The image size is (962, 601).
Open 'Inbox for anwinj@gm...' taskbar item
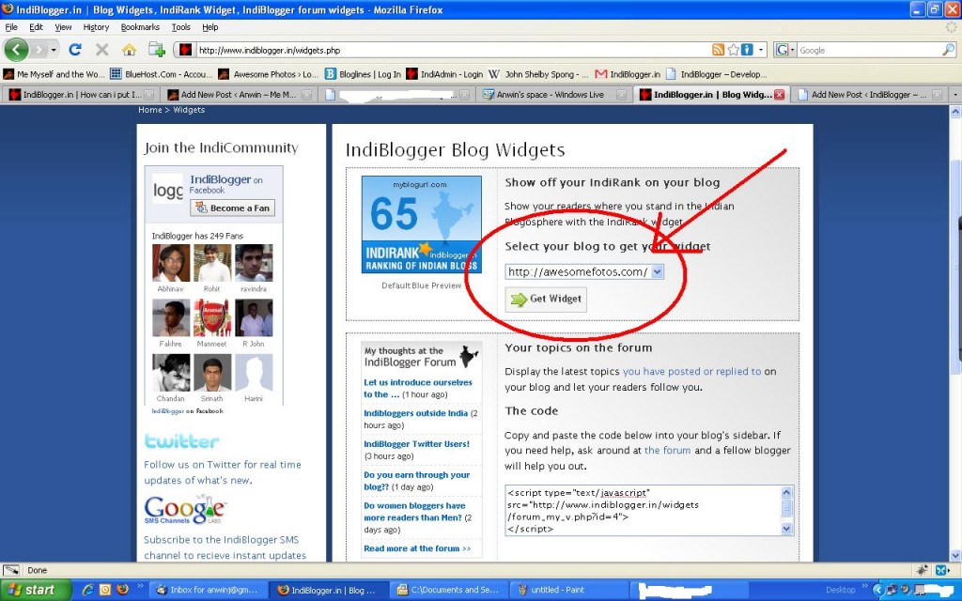click(x=208, y=590)
